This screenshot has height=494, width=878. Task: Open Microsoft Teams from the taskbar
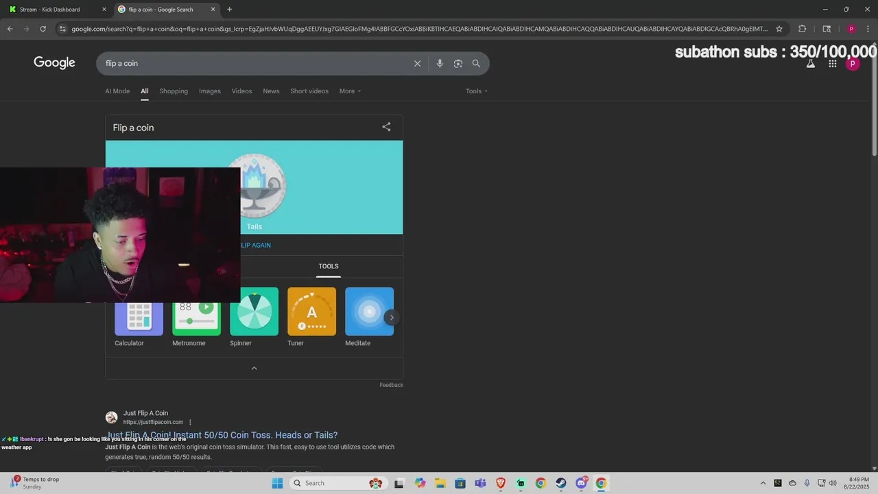tap(480, 483)
